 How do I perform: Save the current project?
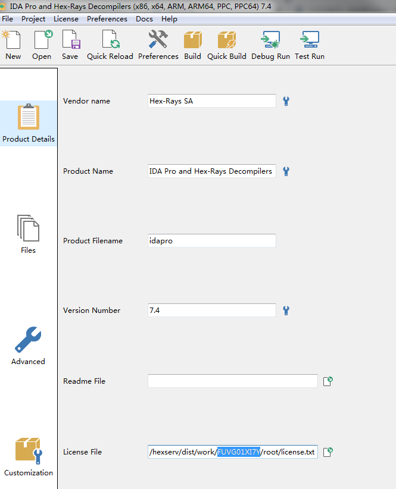[70, 45]
